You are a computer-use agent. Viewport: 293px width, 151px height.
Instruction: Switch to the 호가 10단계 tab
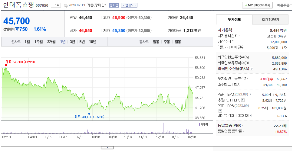270,19
